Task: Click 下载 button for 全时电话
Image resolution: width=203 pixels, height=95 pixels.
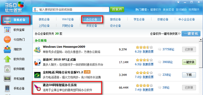Action: pyautogui.click(x=189, y=75)
